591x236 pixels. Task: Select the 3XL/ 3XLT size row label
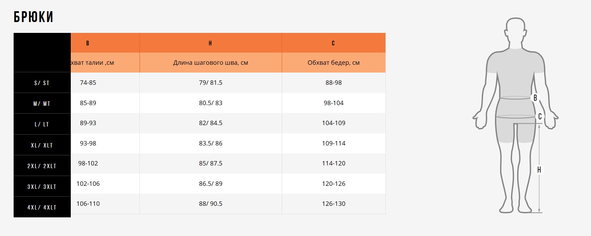42,187
